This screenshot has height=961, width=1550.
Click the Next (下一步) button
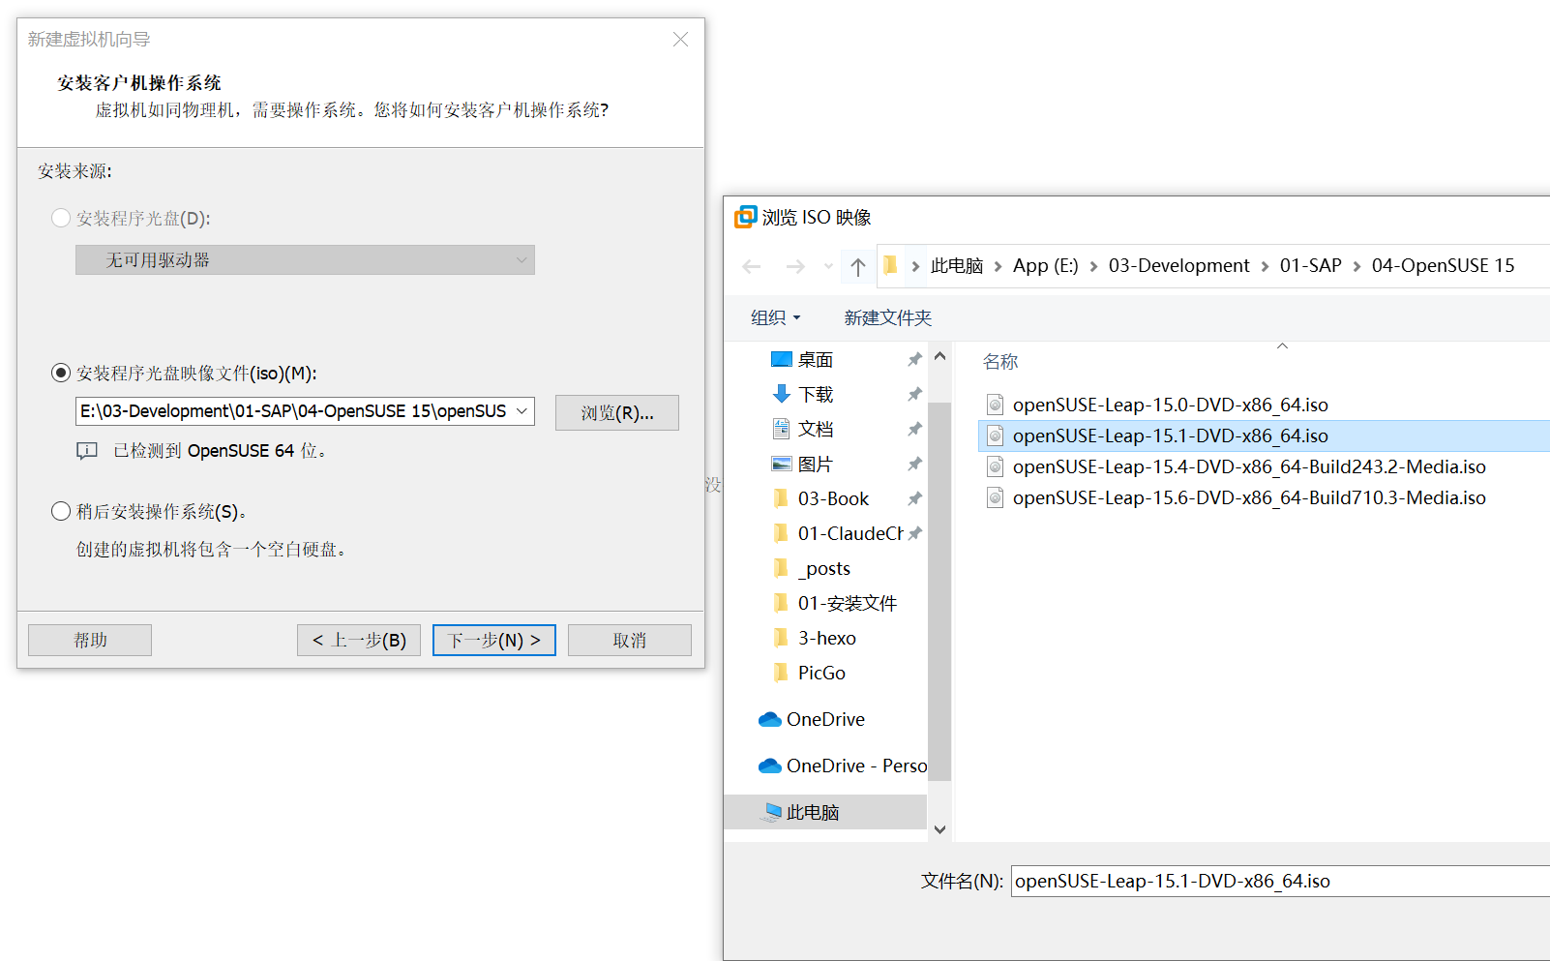[x=493, y=640]
